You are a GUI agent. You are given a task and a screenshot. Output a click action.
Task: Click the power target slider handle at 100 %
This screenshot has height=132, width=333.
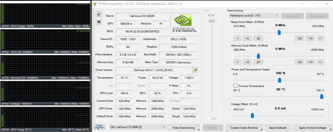coord(280,80)
